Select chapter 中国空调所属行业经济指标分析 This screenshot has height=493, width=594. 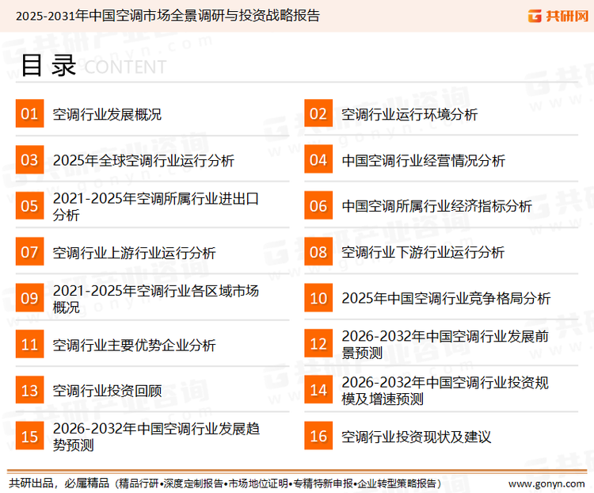(436, 206)
